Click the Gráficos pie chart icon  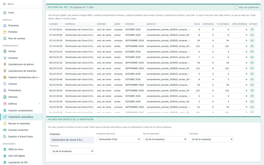pyautogui.click(x=5, y=104)
